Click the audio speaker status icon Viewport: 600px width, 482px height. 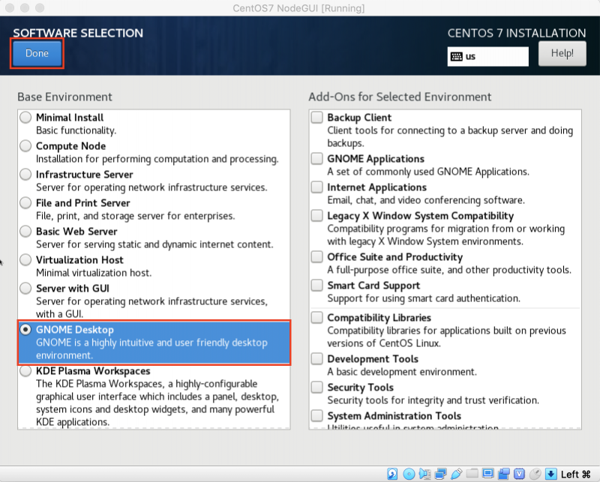click(424, 474)
